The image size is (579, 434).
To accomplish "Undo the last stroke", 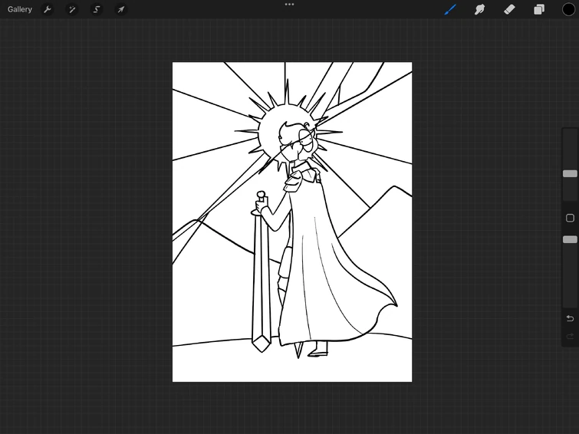I will (x=570, y=318).
